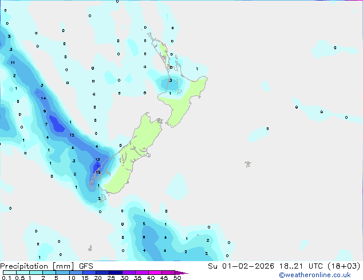363x280 pixels.
Task: Click the Chatham Islands outline
Action: pyautogui.click(x=248, y=164)
